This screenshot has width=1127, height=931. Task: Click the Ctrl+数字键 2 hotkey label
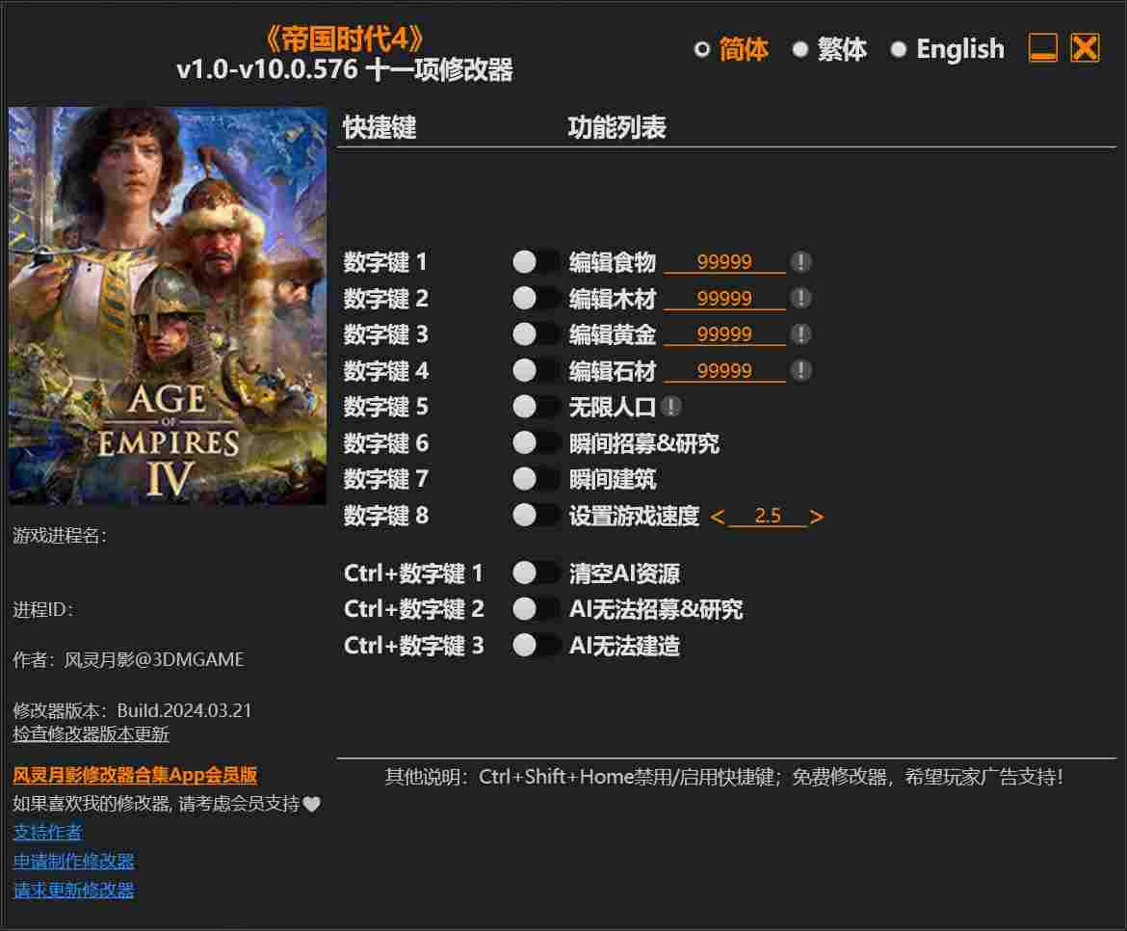tap(413, 609)
